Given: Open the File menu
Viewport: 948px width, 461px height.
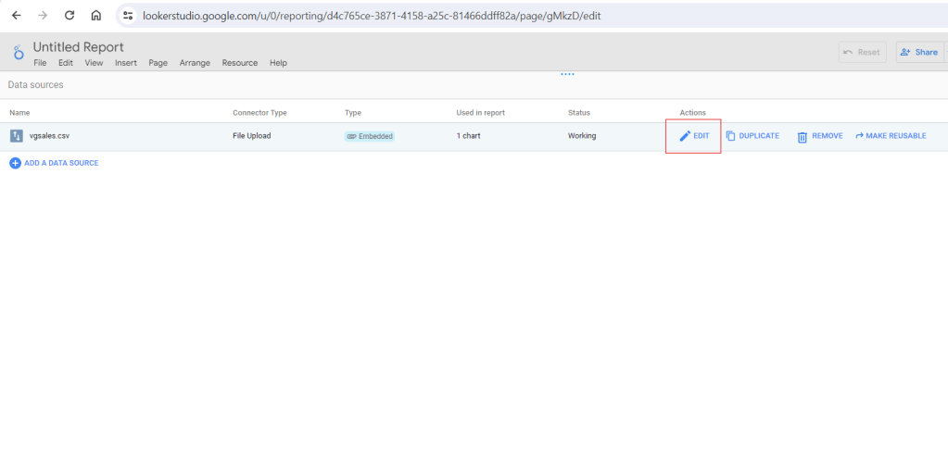Looking at the screenshot, I should click(40, 63).
